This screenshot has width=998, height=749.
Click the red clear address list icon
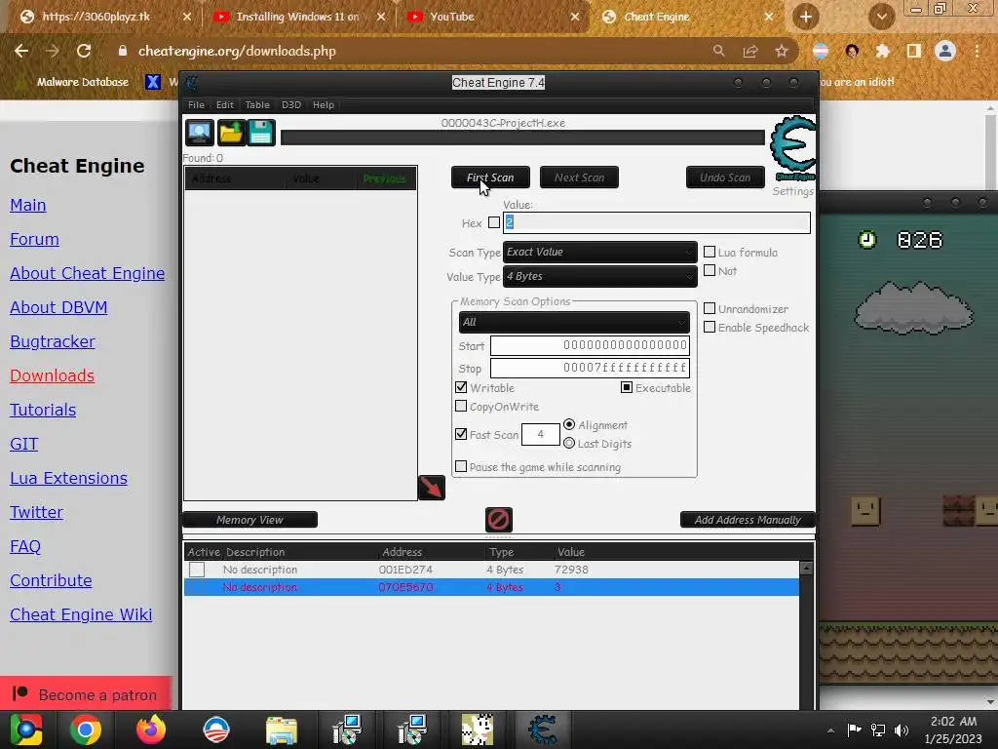coord(498,520)
